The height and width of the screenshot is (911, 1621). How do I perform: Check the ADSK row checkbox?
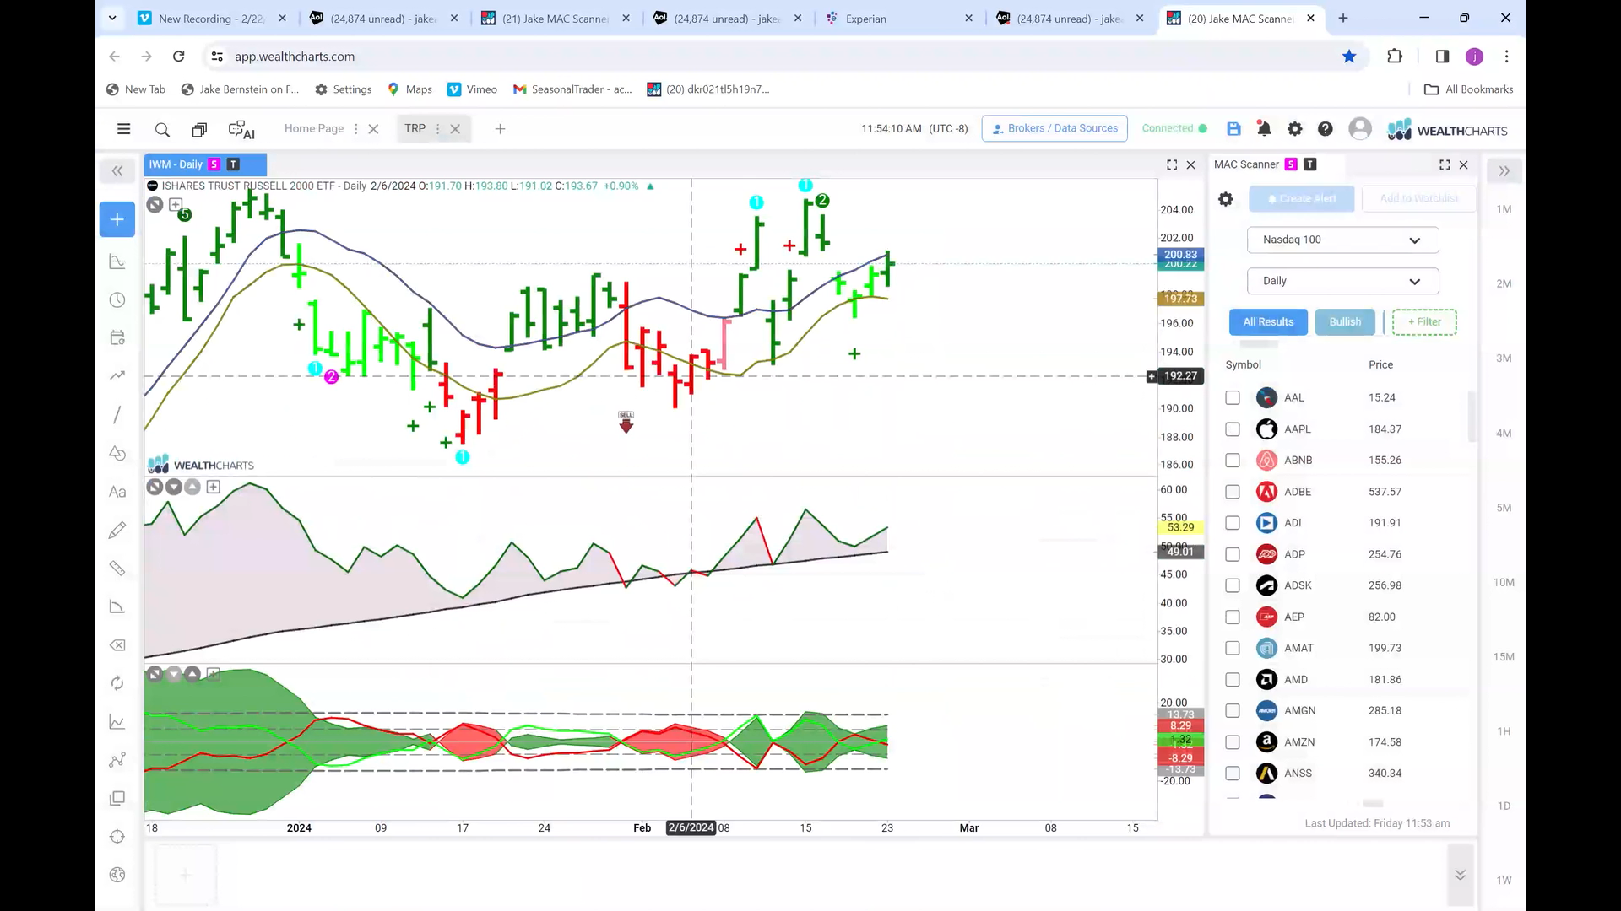[x=1233, y=585]
